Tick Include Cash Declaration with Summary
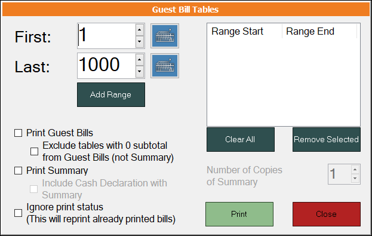Screen dimensions: 372x236 point(33,189)
